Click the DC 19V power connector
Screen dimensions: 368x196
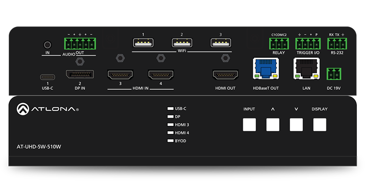click(334, 73)
